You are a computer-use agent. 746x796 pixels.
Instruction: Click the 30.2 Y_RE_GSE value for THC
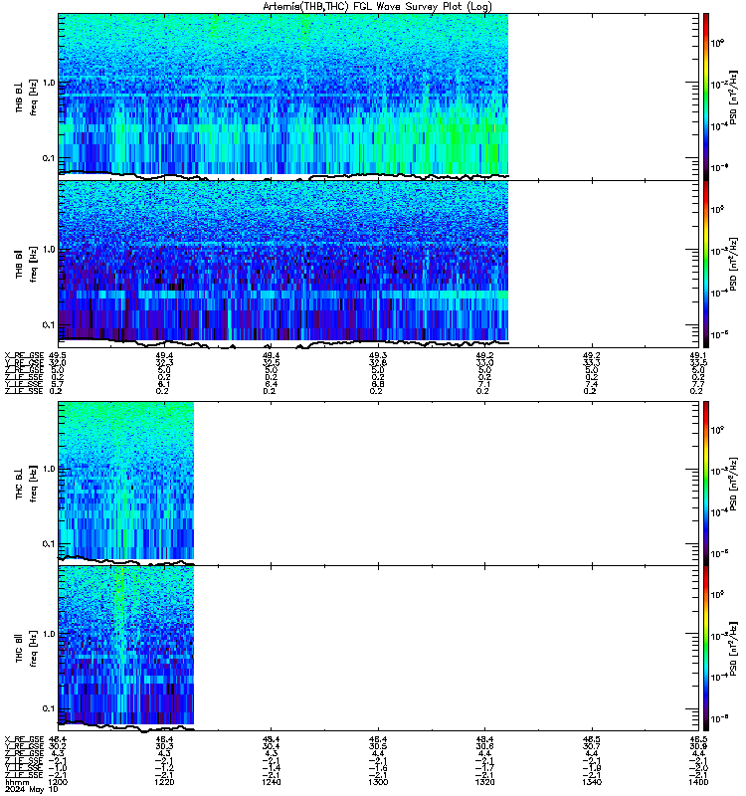[58, 746]
